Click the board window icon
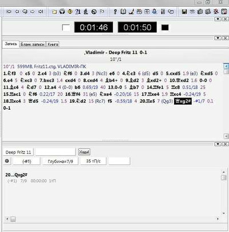Screen dimensions: 229x232 point(139,12)
